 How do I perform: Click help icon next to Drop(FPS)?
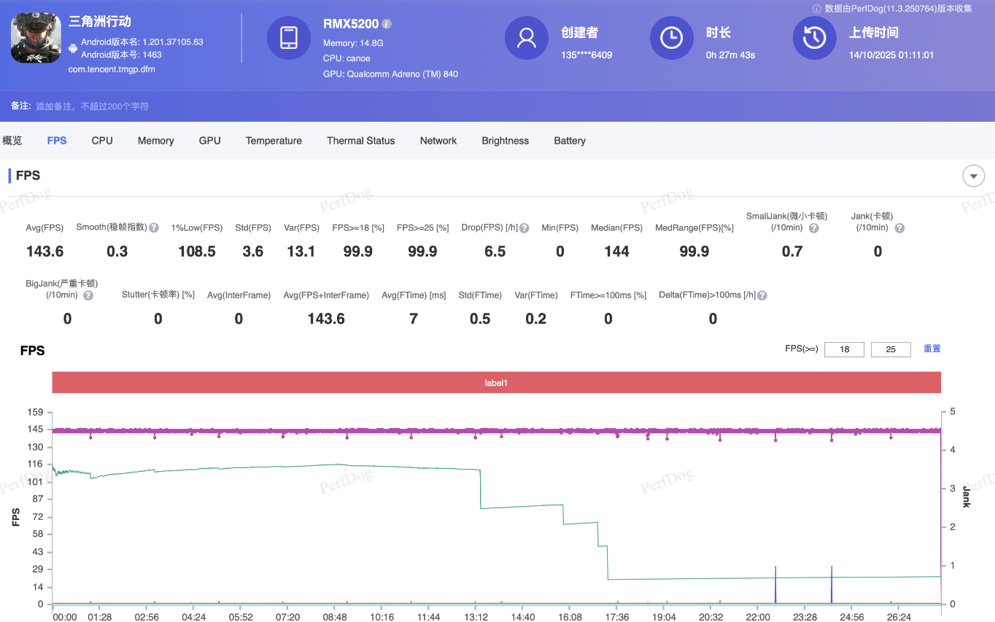tap(524, 228)
